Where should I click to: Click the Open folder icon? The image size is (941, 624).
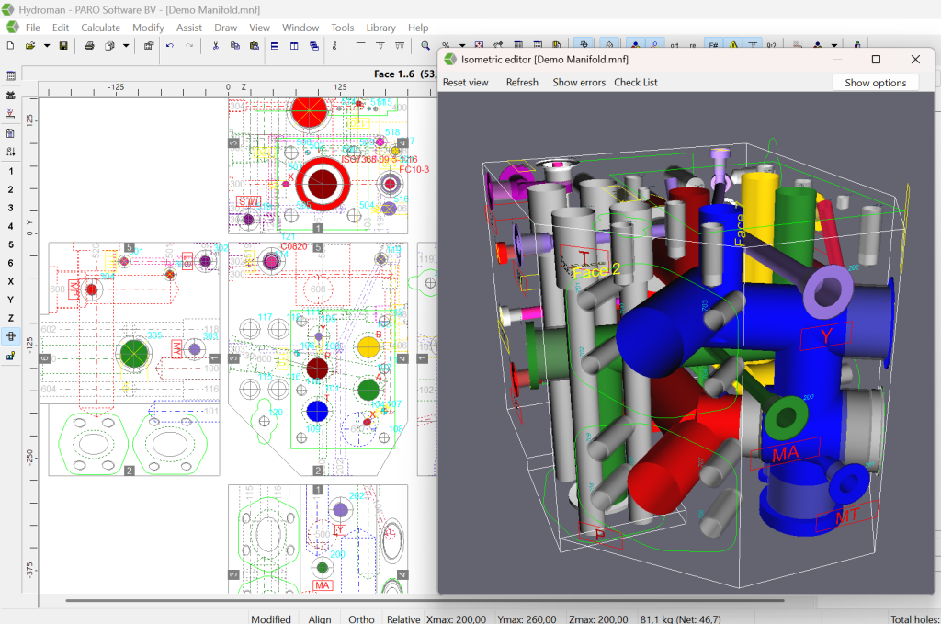click(x=30, y=46)
